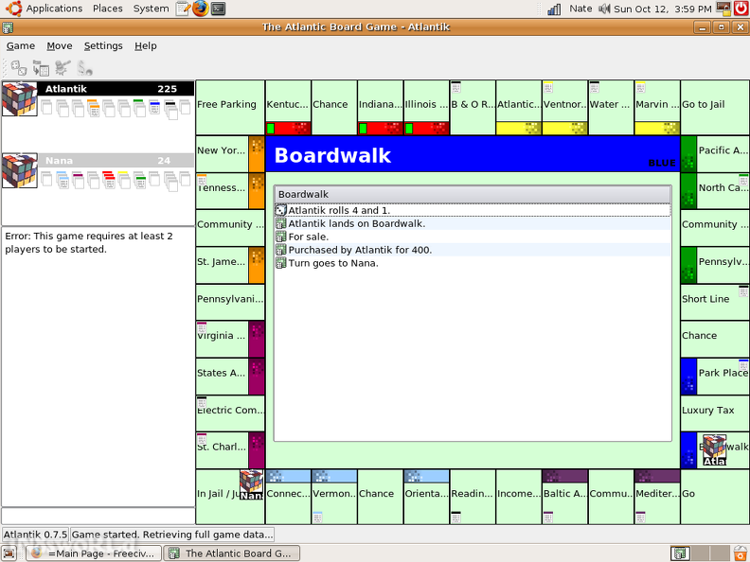Select the Indiana Avenue square
The image size is (750, 562).
[x=381, y=108]
